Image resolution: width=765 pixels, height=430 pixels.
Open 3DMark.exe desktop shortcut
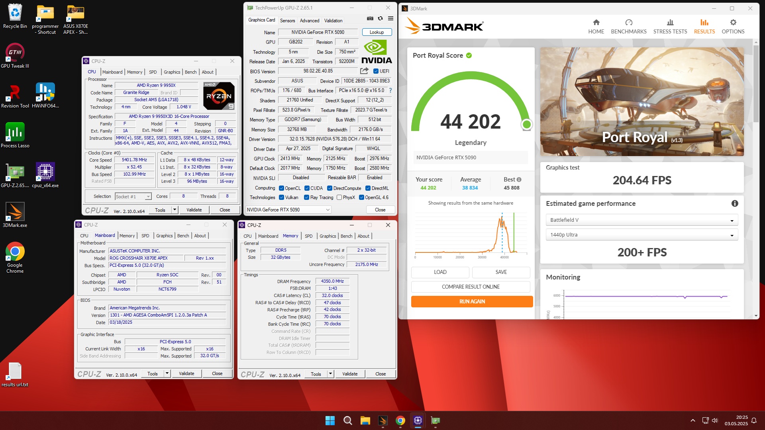(x=15, y=215)
